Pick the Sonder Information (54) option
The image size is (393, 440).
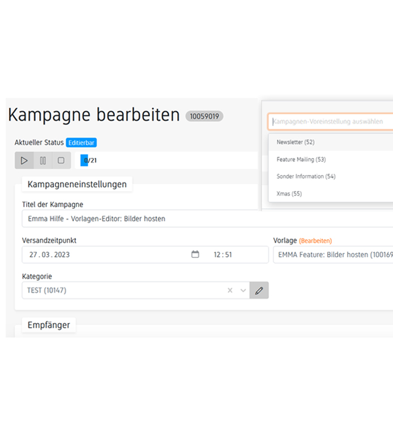coord(306,177)
